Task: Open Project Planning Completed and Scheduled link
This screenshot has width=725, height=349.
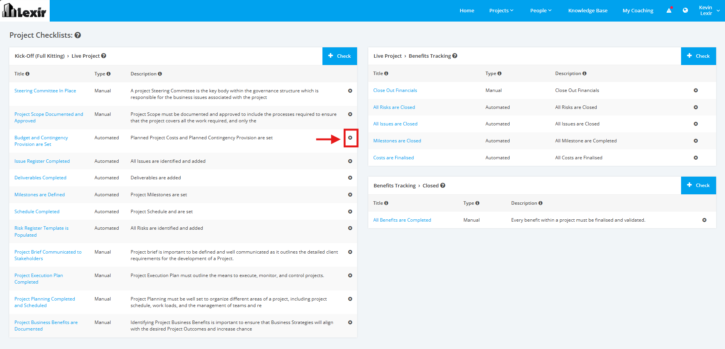Action: pyautogui.click(x=45, y=302)
